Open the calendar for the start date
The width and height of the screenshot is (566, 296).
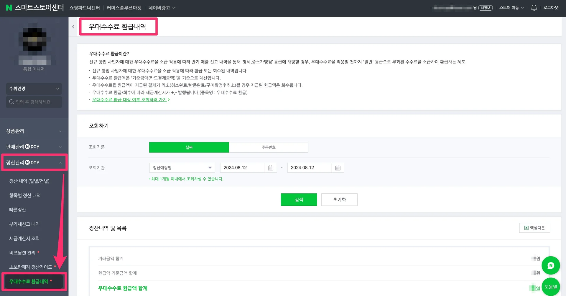click(270, 167)
